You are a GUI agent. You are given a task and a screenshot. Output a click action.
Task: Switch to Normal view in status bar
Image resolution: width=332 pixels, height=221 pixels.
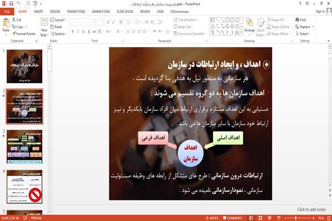251,218
